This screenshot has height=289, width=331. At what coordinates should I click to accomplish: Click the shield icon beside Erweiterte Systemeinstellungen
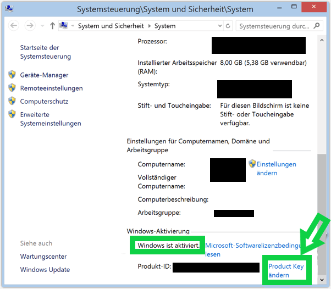[12, 114]
